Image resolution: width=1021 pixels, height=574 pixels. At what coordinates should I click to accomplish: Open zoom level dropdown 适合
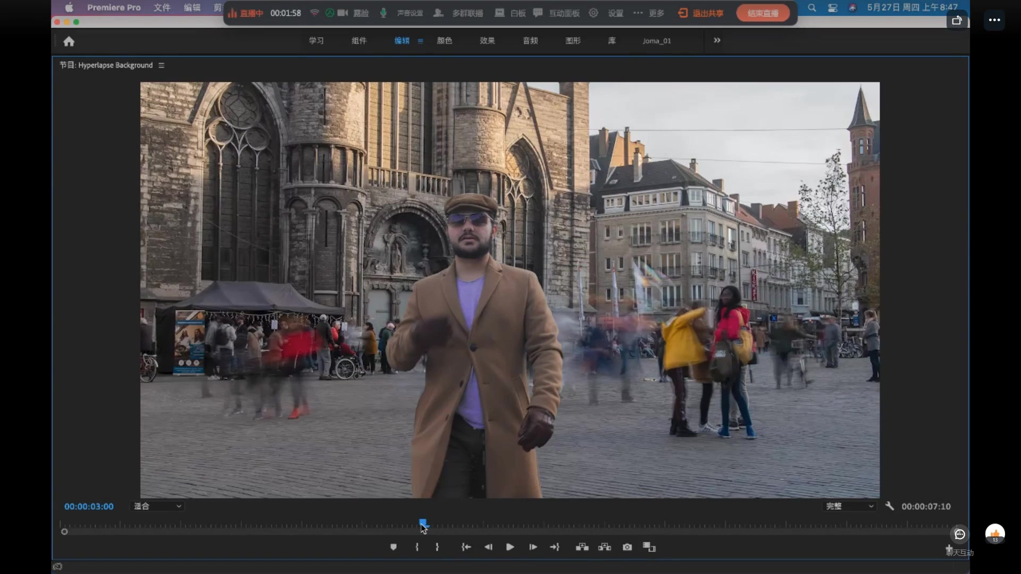click(x=157, y=506)
